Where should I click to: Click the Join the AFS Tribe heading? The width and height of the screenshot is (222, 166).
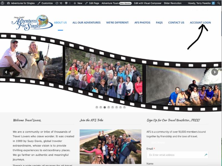pyautogui.click(x=92, y=120)
